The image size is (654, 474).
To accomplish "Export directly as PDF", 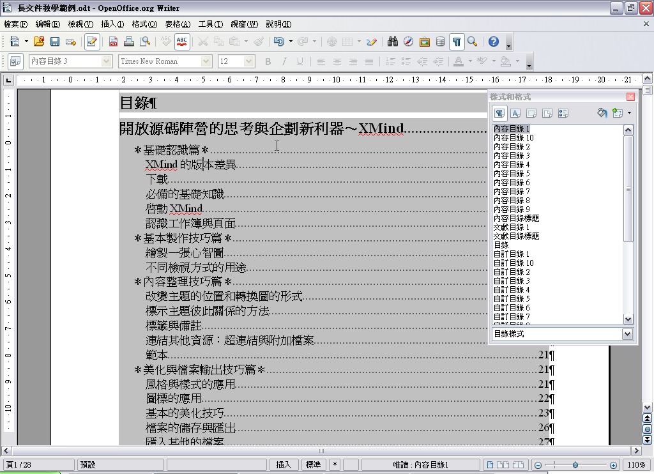I will point(113,42).
